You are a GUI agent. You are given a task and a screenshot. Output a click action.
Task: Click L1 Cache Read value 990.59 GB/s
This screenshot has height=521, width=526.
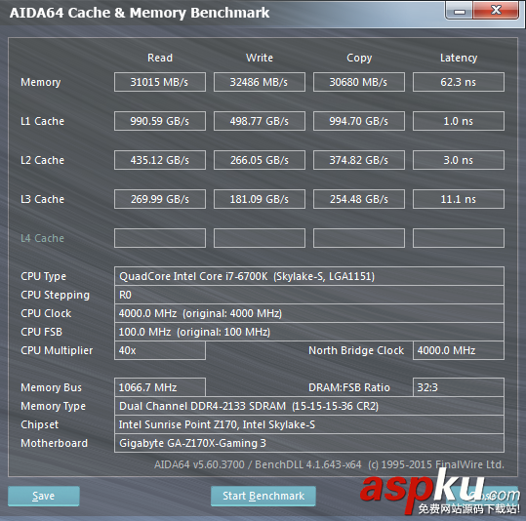coord(160,121)
